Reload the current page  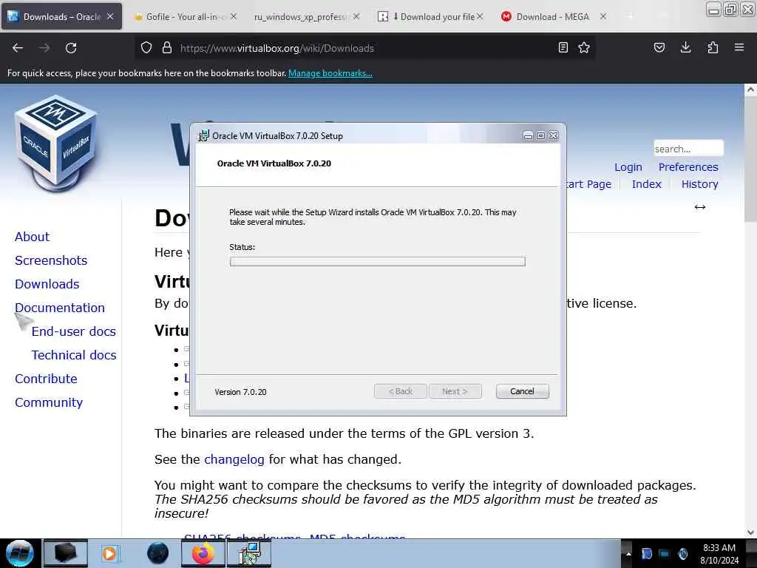tap(71, 48)
